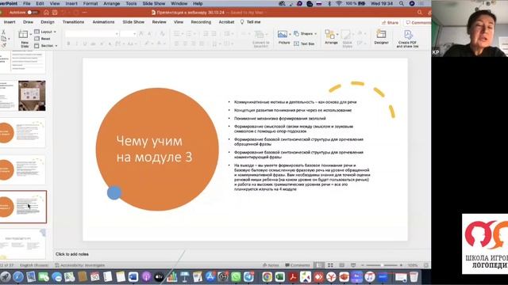508x285 pixels.
Task: Click the zoom in plus button
Action: 401,265
